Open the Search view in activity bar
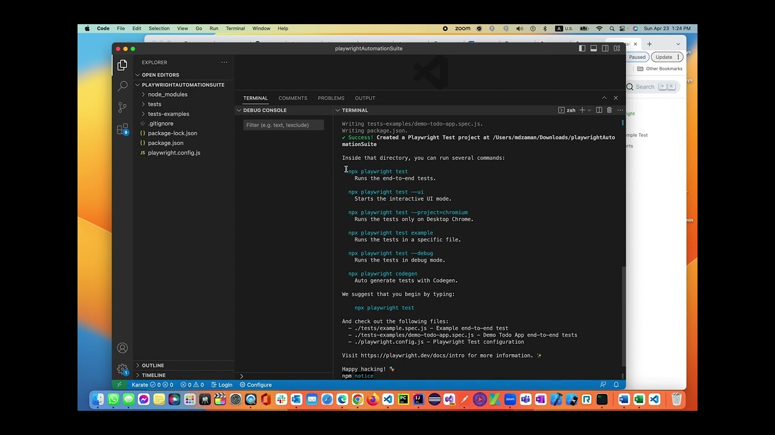 (122, 86)
